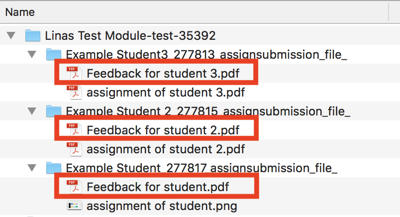Viewport: 400px width, 217px height.
Task: Click PDF icon of Feedback for student 3
Action: point(74,73)
